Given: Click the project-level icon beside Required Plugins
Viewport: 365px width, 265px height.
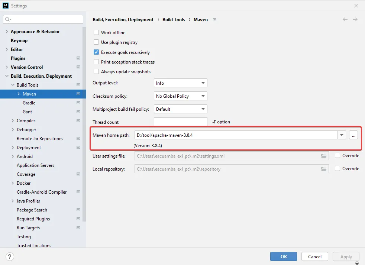Looking at the screenshot, I should 78,219.
